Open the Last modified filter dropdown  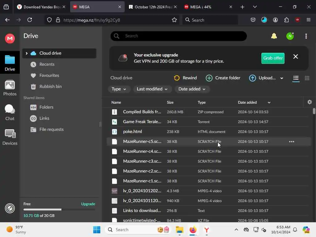click(152, 89)
